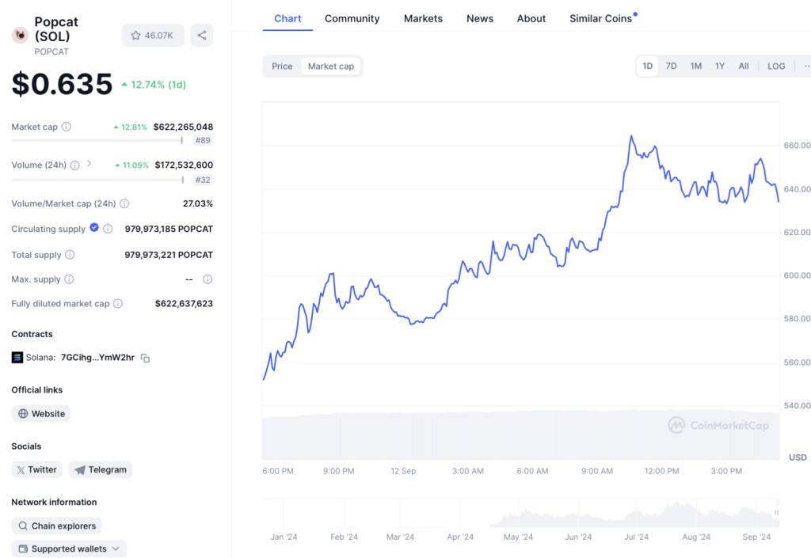Click the 27.03% volume/market cap value

pos(197,203)
